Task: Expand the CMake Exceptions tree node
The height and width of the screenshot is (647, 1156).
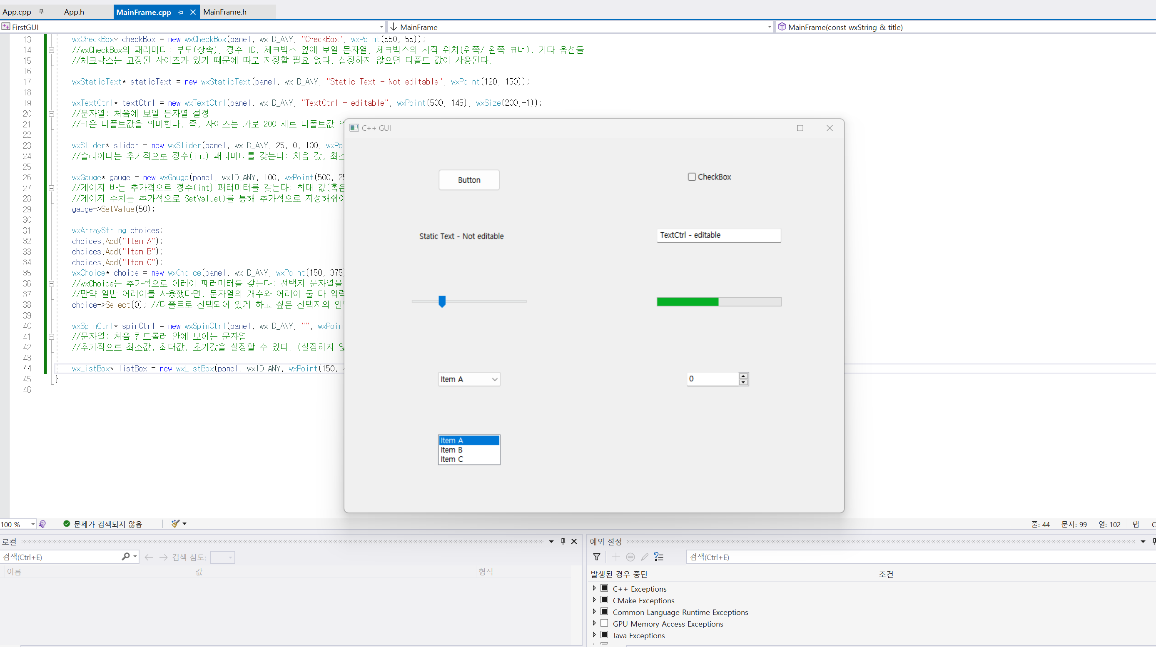Action: (x=594, y=600)
